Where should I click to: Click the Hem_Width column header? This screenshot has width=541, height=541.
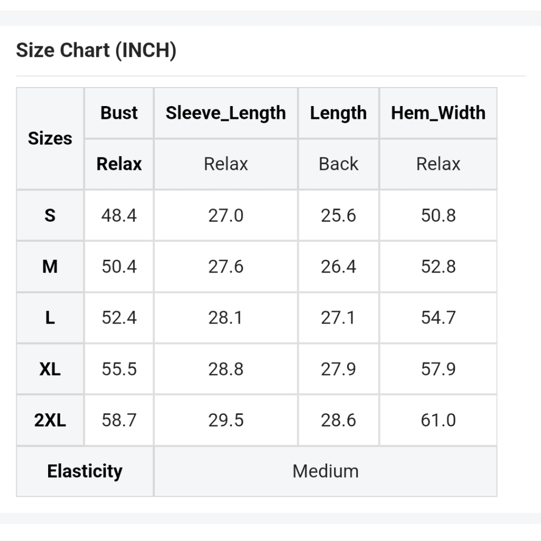coord(438,113)
